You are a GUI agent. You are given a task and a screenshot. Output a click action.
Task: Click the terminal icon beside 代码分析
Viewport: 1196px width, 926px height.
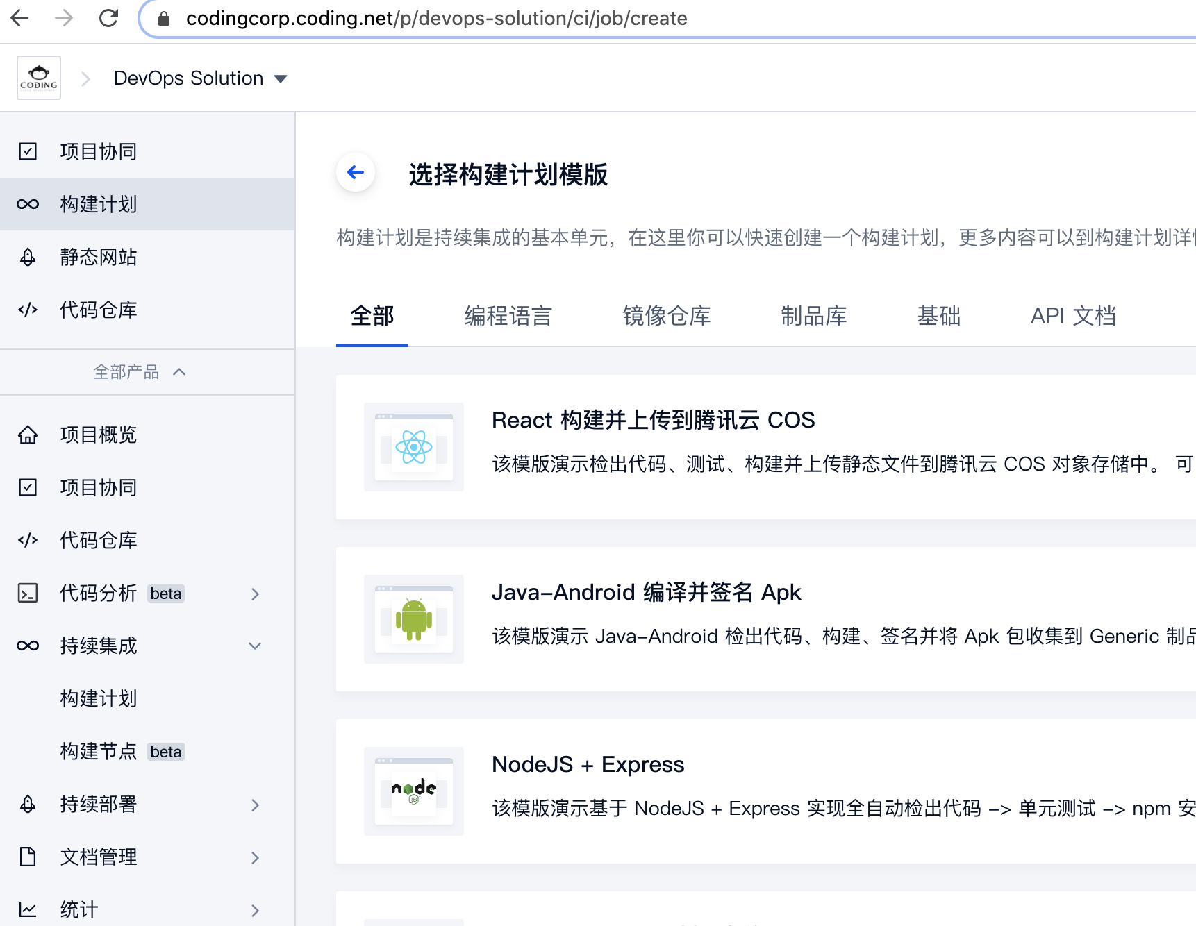point(28,593)
